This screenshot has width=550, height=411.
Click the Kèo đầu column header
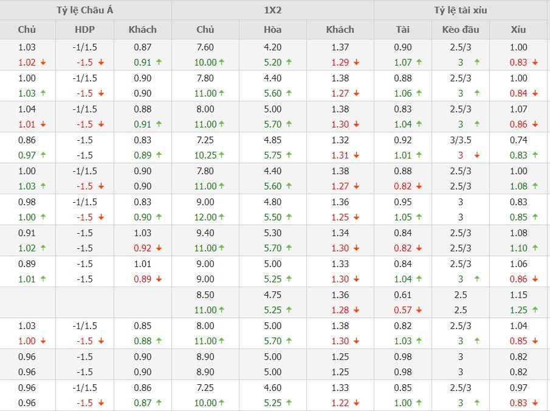pyautogui.click(x=461, y=29)
